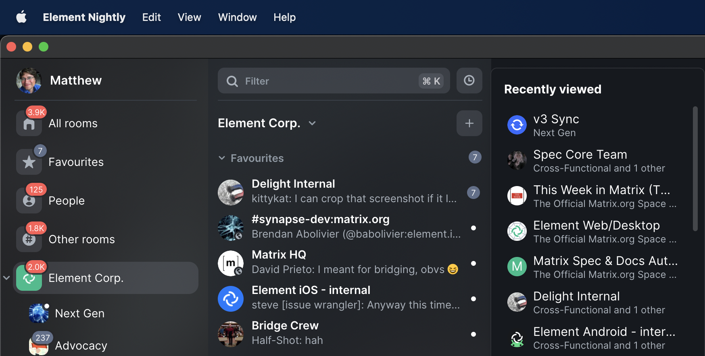Image resolution: width=705 pixels, height=356 pixels.
Task: Click the search magnifier icon in Filter
Action: pyautogui.click(x=232, y=81)
